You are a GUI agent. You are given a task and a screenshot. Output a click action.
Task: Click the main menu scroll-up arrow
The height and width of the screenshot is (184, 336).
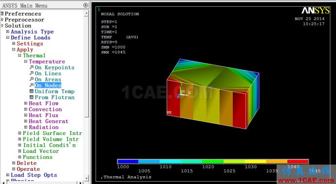[86, 13]
